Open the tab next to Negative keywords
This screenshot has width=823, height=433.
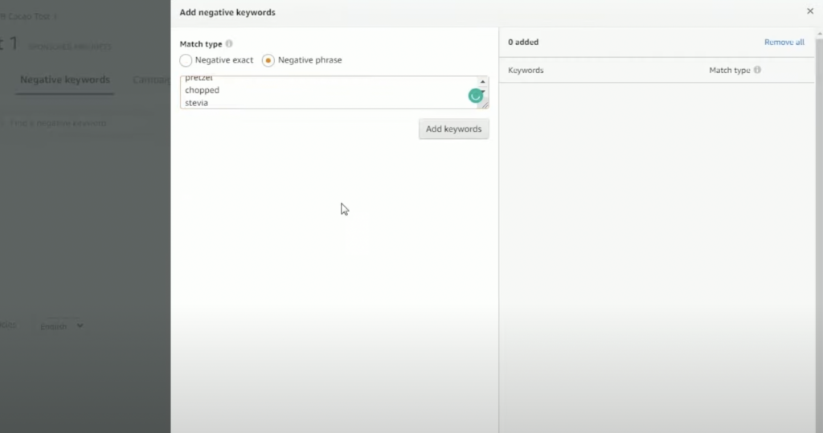click(x=150, y=80)
